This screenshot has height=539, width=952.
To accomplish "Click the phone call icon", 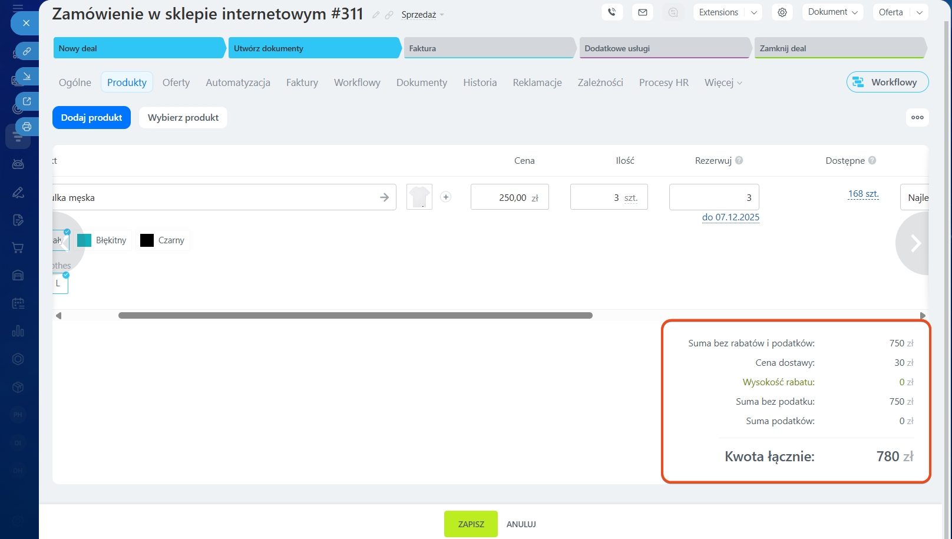I will pos(612,12).
